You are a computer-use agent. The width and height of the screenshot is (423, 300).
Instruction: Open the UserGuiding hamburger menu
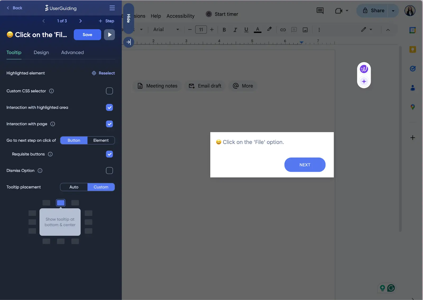pos(112,8)
